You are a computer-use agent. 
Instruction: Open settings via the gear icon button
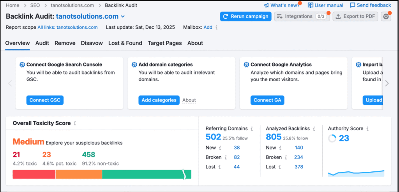pyautogui.click(x=386, y=16)
